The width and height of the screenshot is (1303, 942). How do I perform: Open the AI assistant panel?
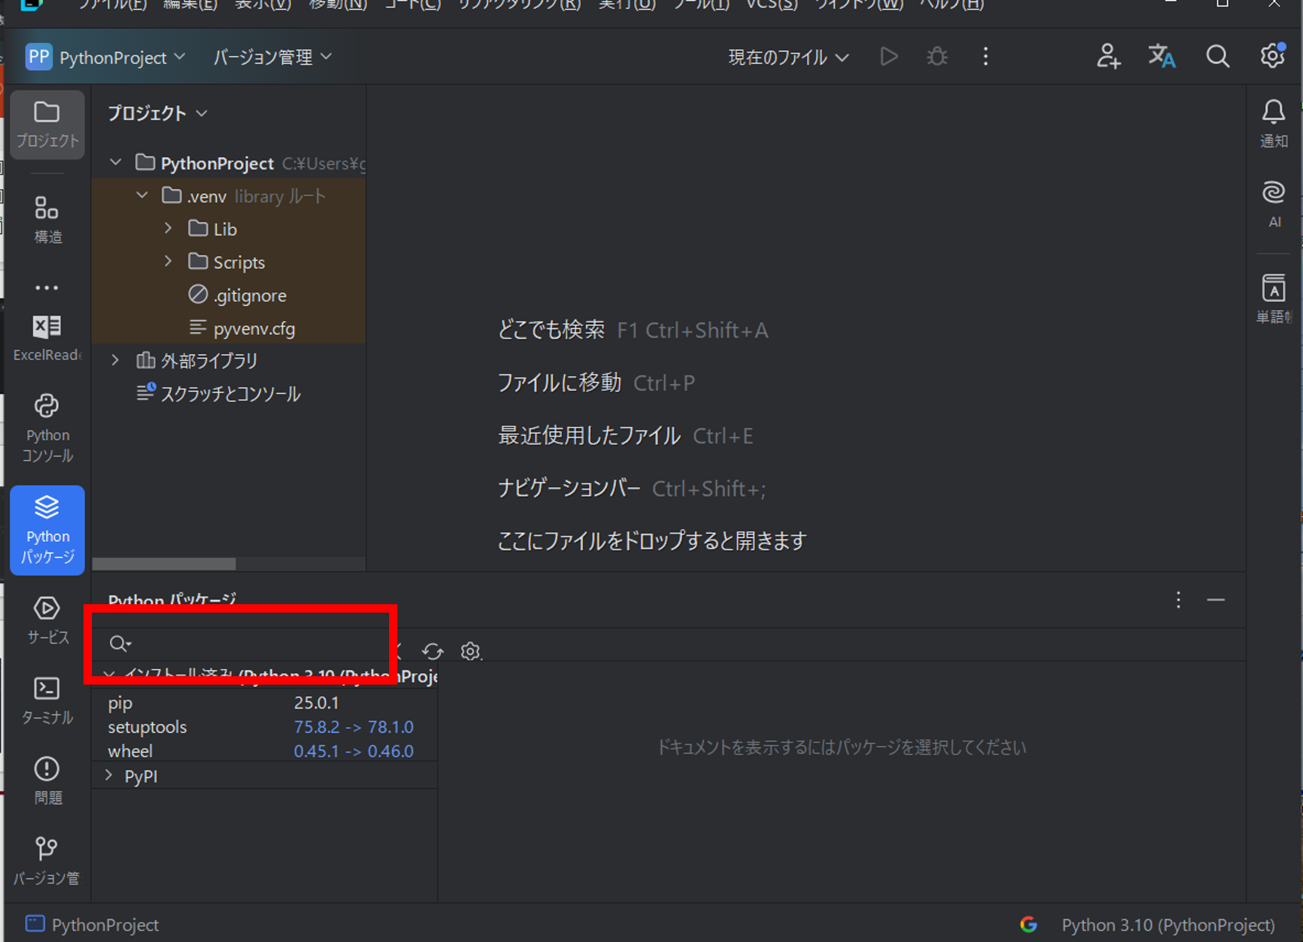pyautogui.click(x=1273, y=201)
